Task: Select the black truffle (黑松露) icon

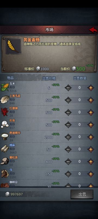Action: coord(5,161)
